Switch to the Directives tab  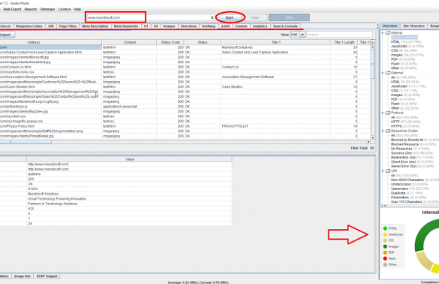(x=188, y=26)
